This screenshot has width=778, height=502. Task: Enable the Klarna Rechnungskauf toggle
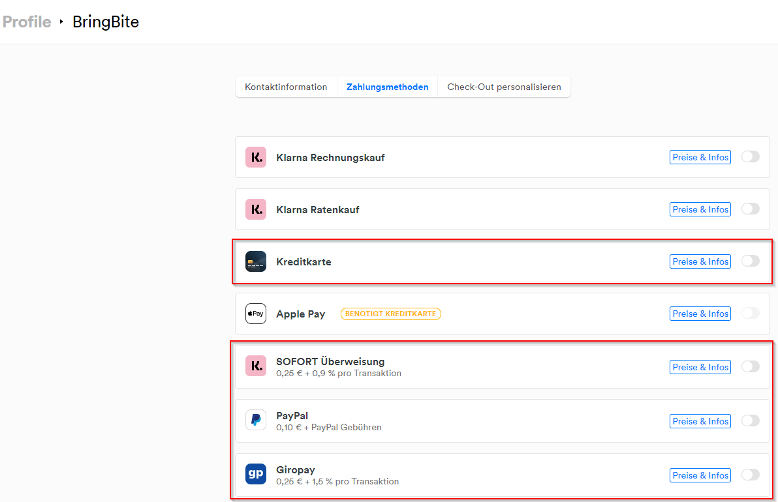coord(751,156)
